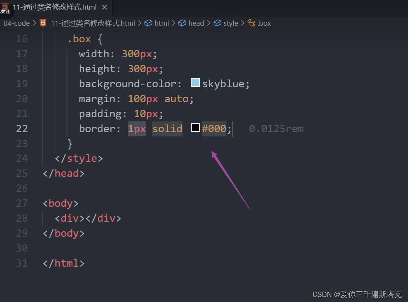Click the 'skyblue' value text
Screen dimensions: 408x302
pyautogui.click(x=223, y=84)
